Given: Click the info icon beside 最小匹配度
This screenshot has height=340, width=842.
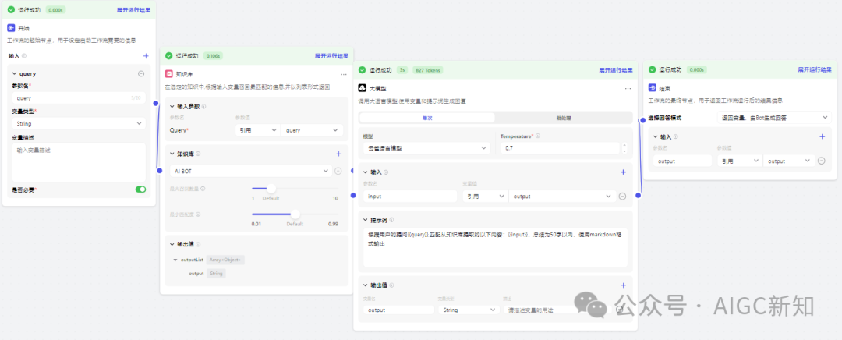Looking at the screenshot, I should (x=198, y=214).
